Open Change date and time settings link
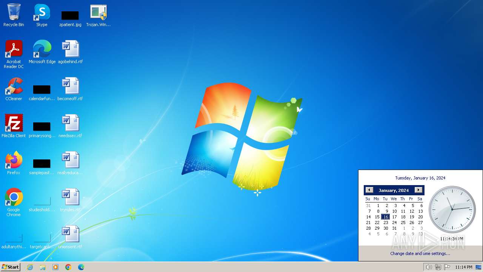This screenshot has height=272, width=483. pos(420,253)
